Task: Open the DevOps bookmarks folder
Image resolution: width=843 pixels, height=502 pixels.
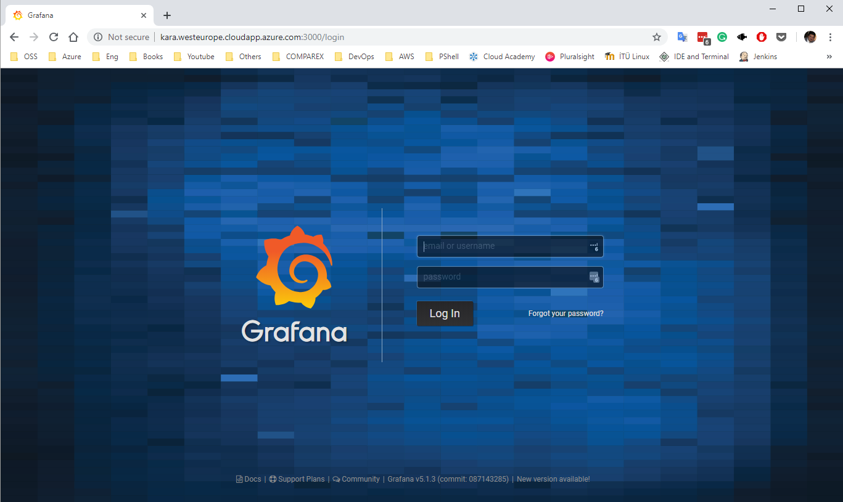Action: [x=354, y=57]
